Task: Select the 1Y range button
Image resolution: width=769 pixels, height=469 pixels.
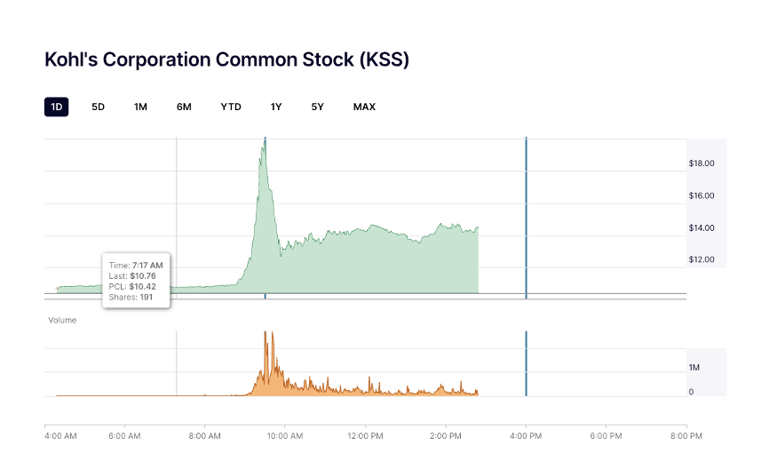Action: click(x=276, y=107)
